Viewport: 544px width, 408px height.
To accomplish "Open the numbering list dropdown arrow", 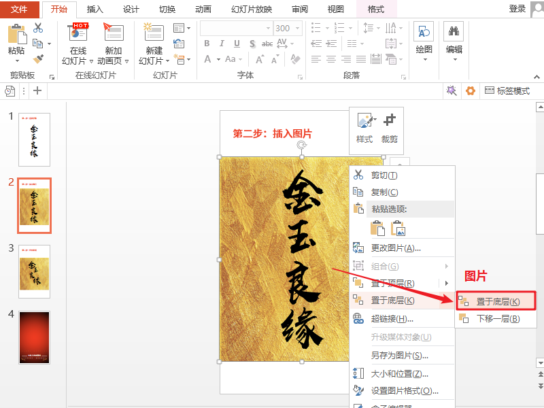I will coord(350,28).
